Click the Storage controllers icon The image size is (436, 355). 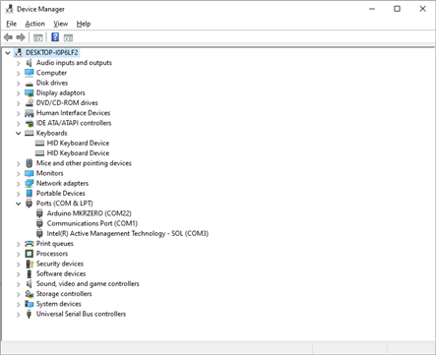point(30,294)
